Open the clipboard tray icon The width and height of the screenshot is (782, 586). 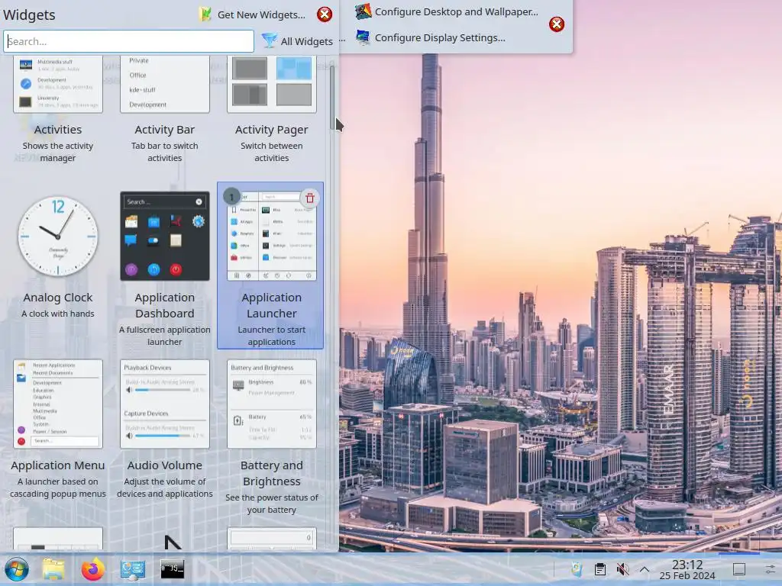tap(600, 569)
